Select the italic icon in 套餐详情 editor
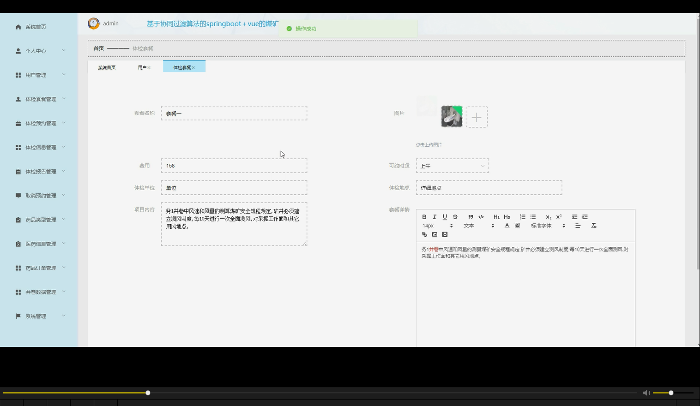This screenshot has width=700, height=406. pos(434,217)
